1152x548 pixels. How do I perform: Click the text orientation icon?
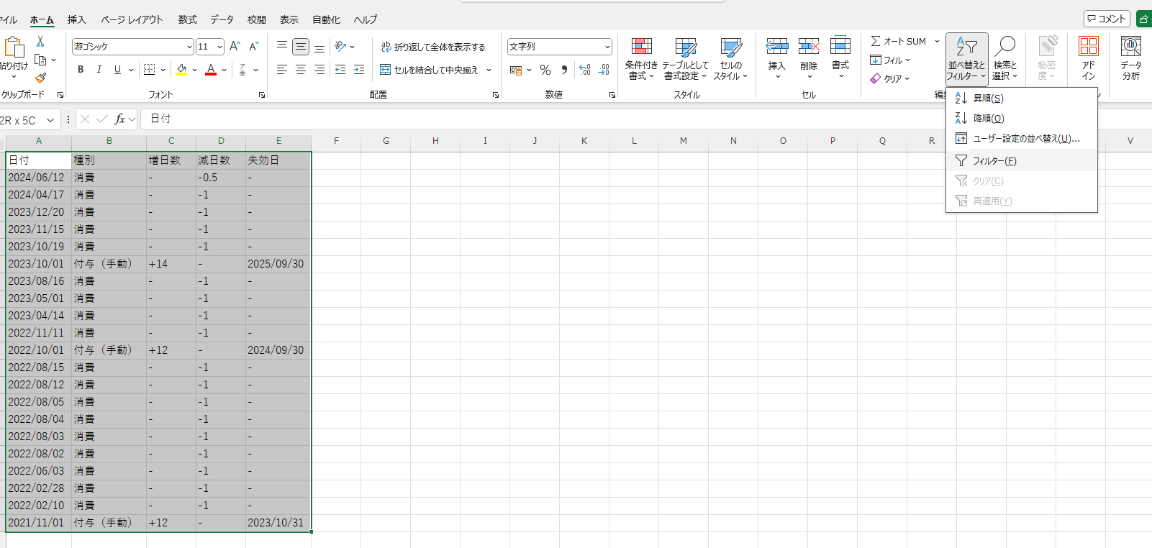click(x=341, y=47)
